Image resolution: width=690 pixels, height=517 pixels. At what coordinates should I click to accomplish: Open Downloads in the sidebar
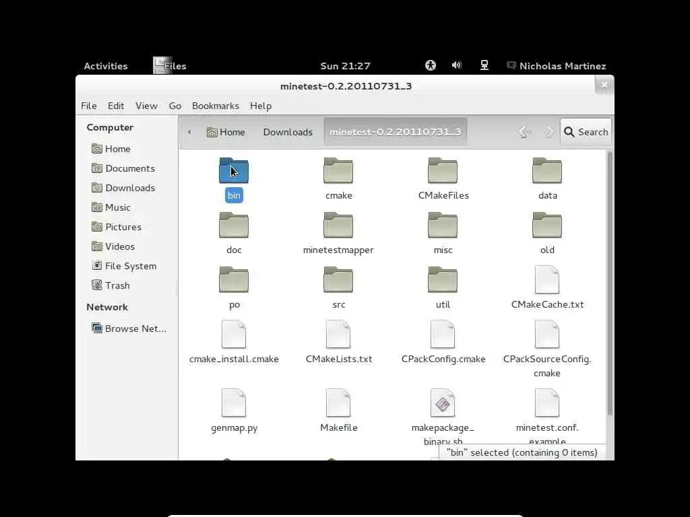tap(123, 188)
